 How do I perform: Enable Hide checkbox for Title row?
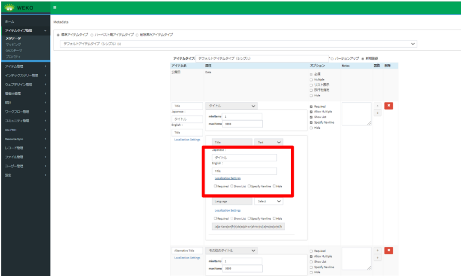pos(311,128)
